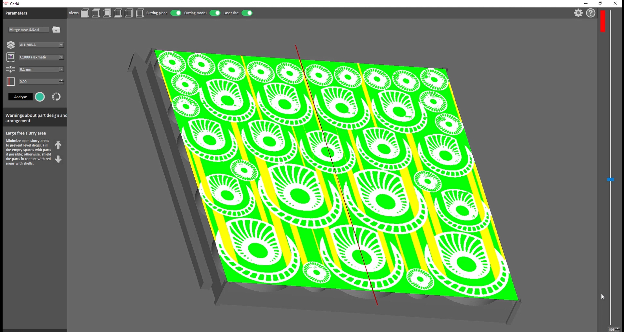Click the blue layer slider handle
624x332 pixels.
click(610, 179)
